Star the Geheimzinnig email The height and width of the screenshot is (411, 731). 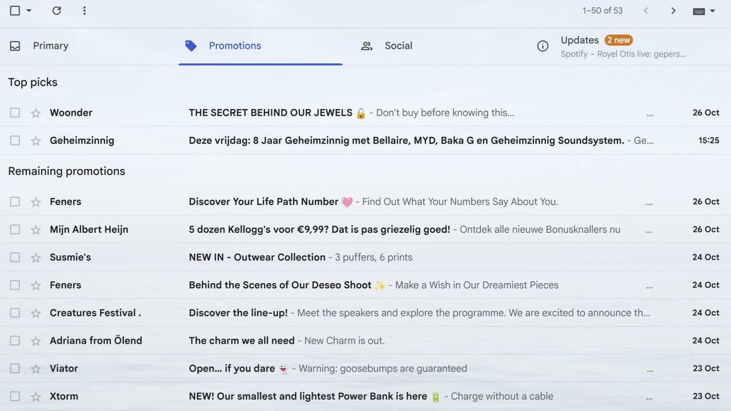[36, 141]
